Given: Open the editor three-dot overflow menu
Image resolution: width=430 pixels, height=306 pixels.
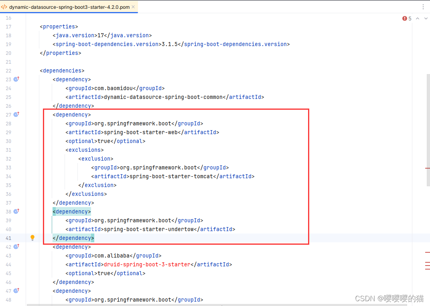Looking at the screenshot, I should click(423, 7).
